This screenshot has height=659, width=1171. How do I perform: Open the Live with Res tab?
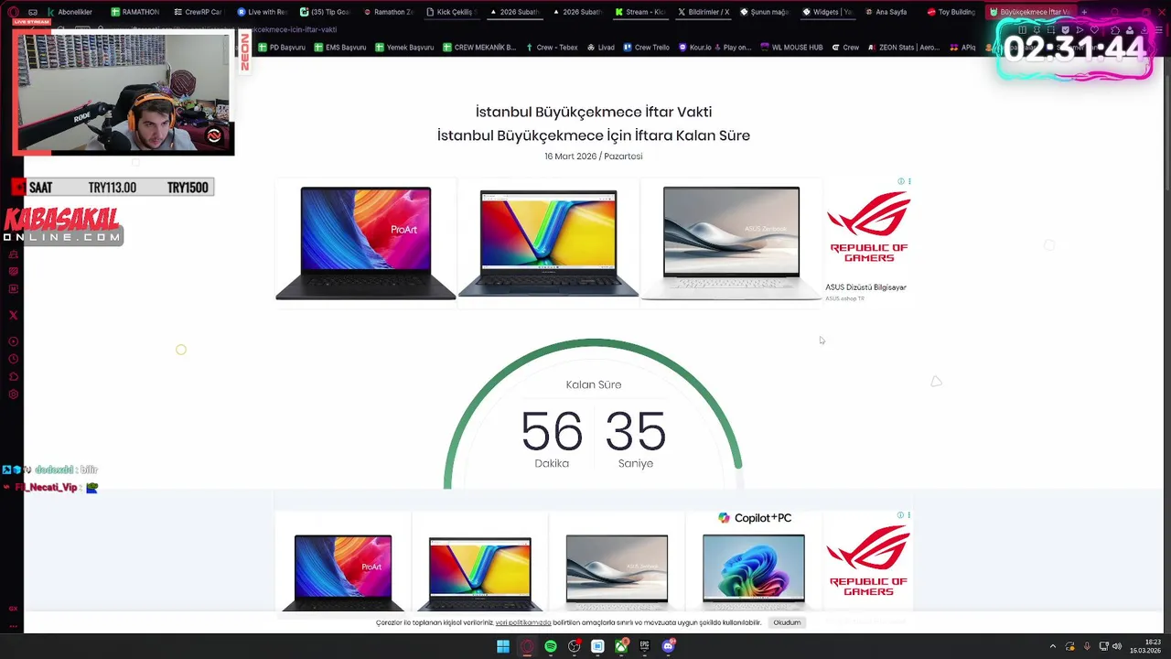[261, 12]
